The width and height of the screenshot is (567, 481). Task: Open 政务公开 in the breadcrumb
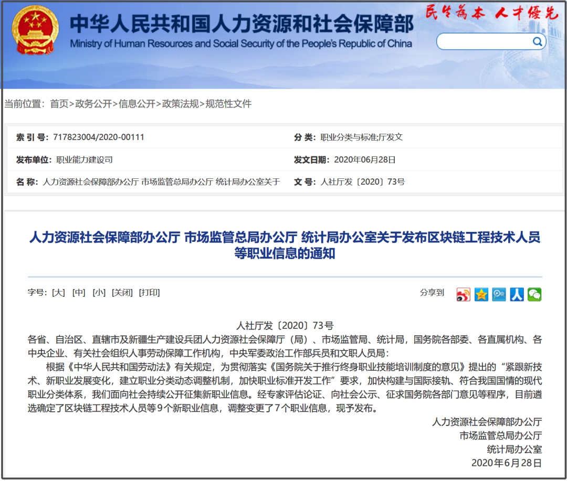point(93,104)
